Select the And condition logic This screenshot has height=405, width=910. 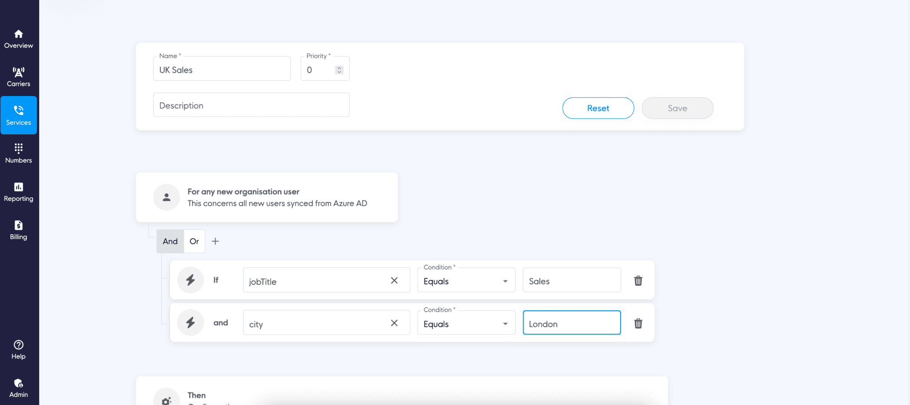click(170, 241)
